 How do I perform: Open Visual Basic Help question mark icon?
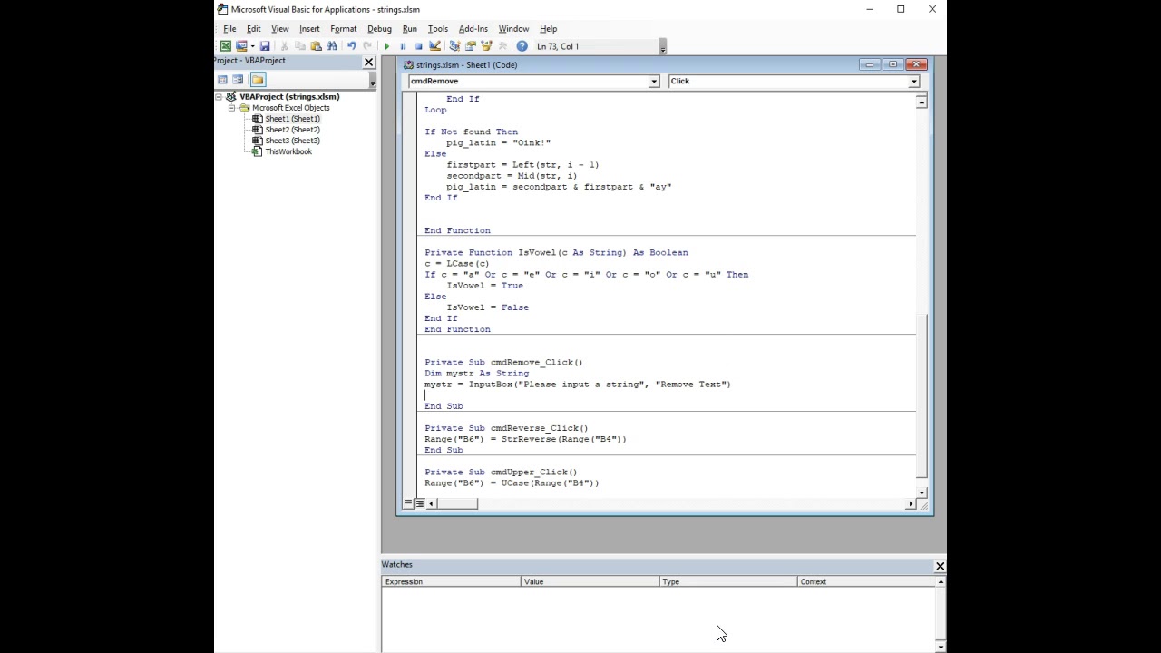pos(522,46)
